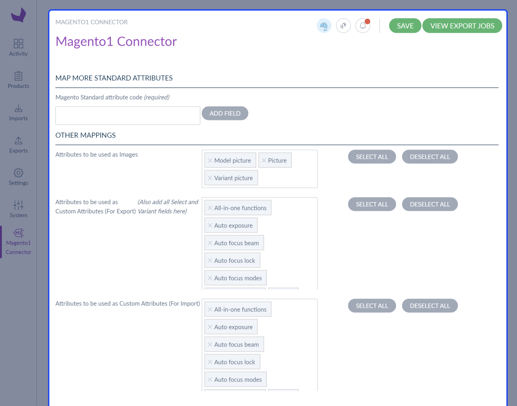The height and width of the screenshot is (406, 517).
Task: Open Settings from sidebar
Action: (x=18, y=177)
